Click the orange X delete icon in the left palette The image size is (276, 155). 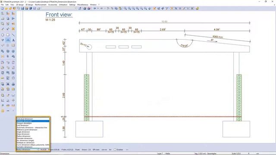(x=13, y=29)
